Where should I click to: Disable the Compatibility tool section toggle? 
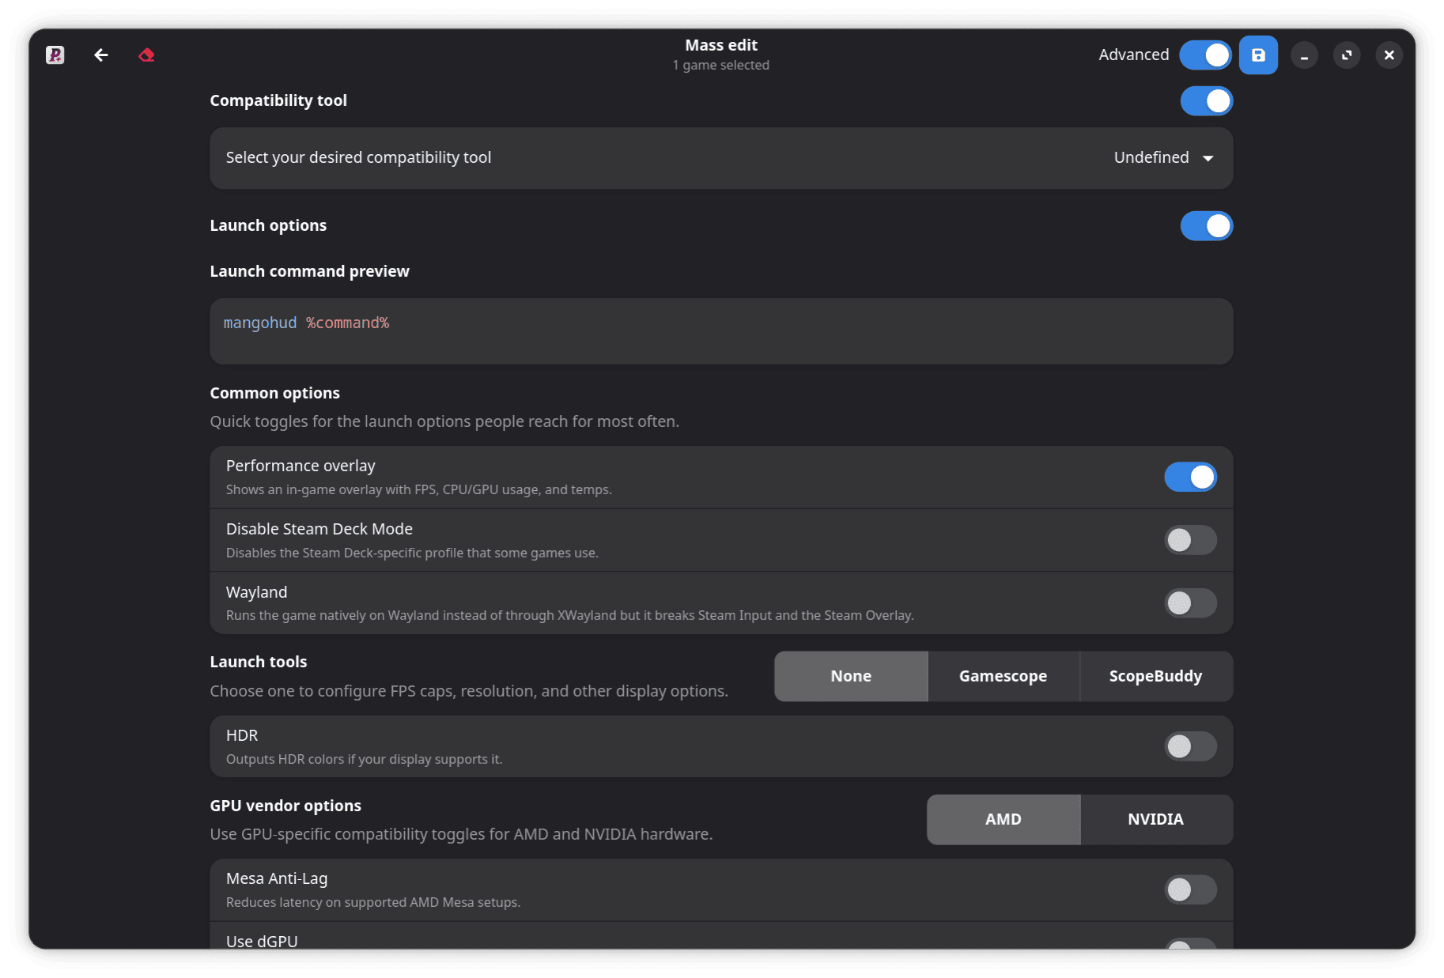point(1207,100)
